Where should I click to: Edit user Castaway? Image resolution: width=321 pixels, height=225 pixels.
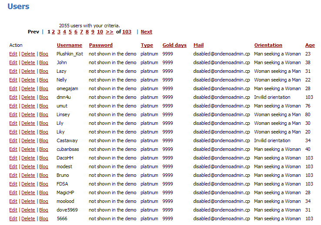13,140
